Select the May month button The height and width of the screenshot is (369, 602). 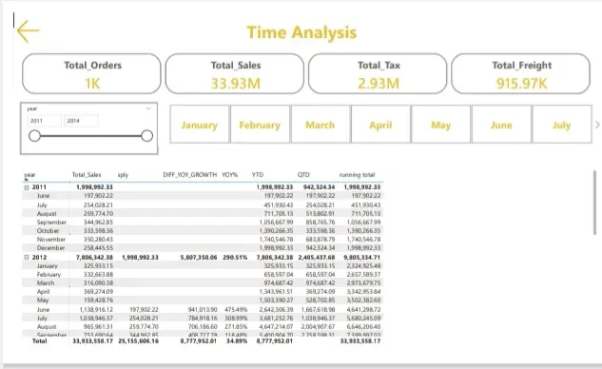(440, 125)
